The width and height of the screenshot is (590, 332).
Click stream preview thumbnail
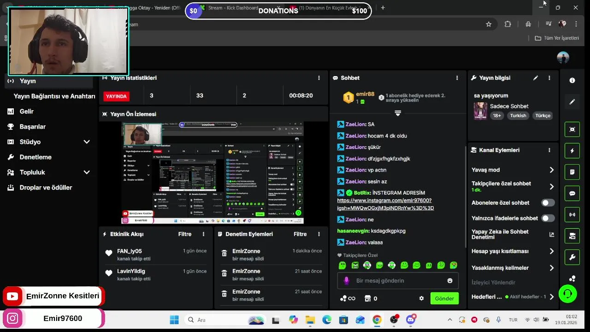click(212, 173)
